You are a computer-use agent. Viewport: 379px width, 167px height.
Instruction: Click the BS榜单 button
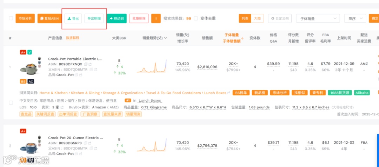[241, 93]
